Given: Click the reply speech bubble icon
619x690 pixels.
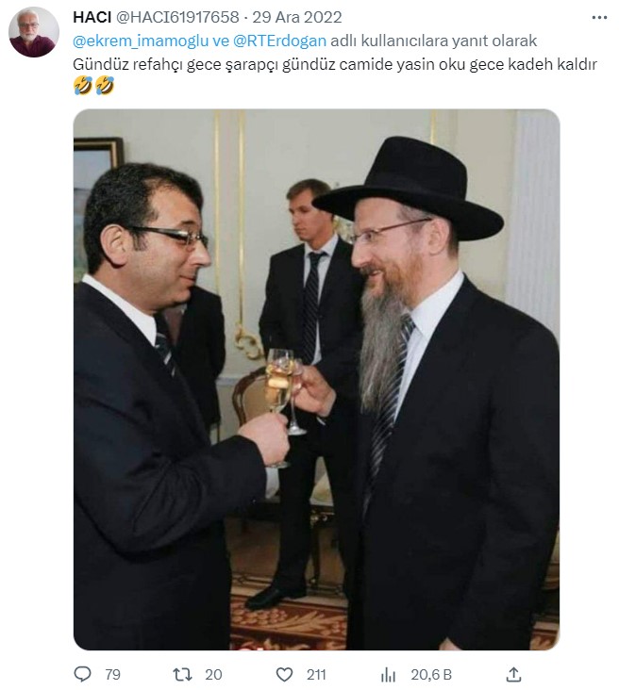Looking at the screenshot, I should click(x=82, y=674).
